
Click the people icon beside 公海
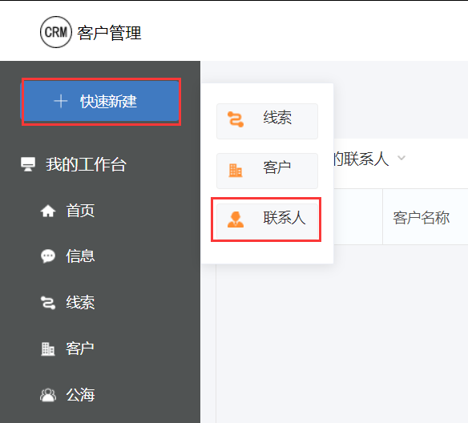[x=48, y=395]
